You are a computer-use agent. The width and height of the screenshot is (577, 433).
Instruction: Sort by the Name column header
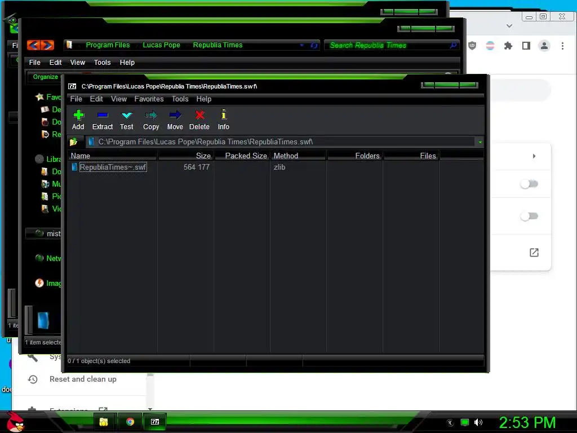pos(112,156)
